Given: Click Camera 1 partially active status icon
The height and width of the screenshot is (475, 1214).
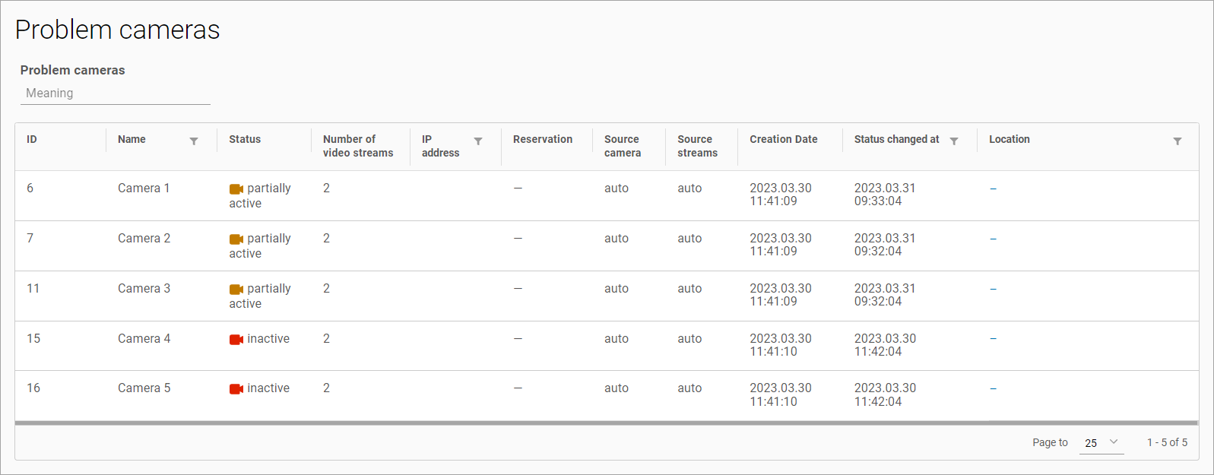Looking at the screenshot, I should coord(236,188).
